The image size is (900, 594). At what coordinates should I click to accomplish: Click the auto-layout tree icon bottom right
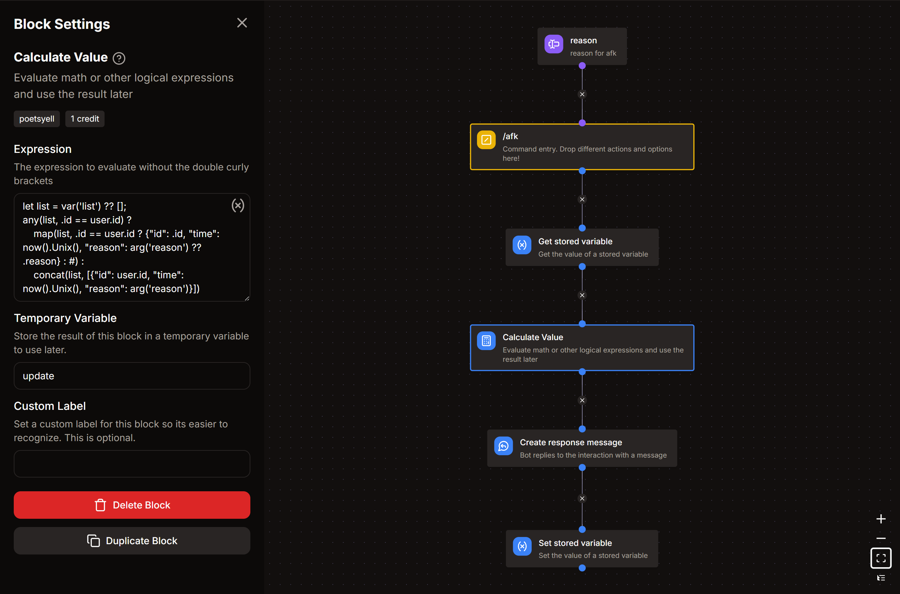click(881, 578)
